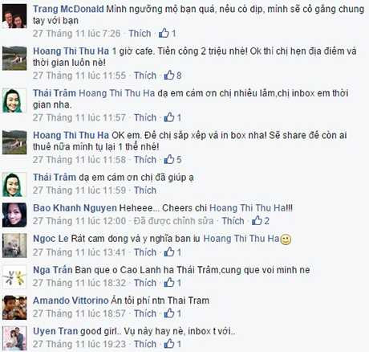Click thumbs-up icon on Trang McDonald's comment
Image resolution: width=369 pixels, height=352 pixels.
pyautogui.click(x=164, y=33)
